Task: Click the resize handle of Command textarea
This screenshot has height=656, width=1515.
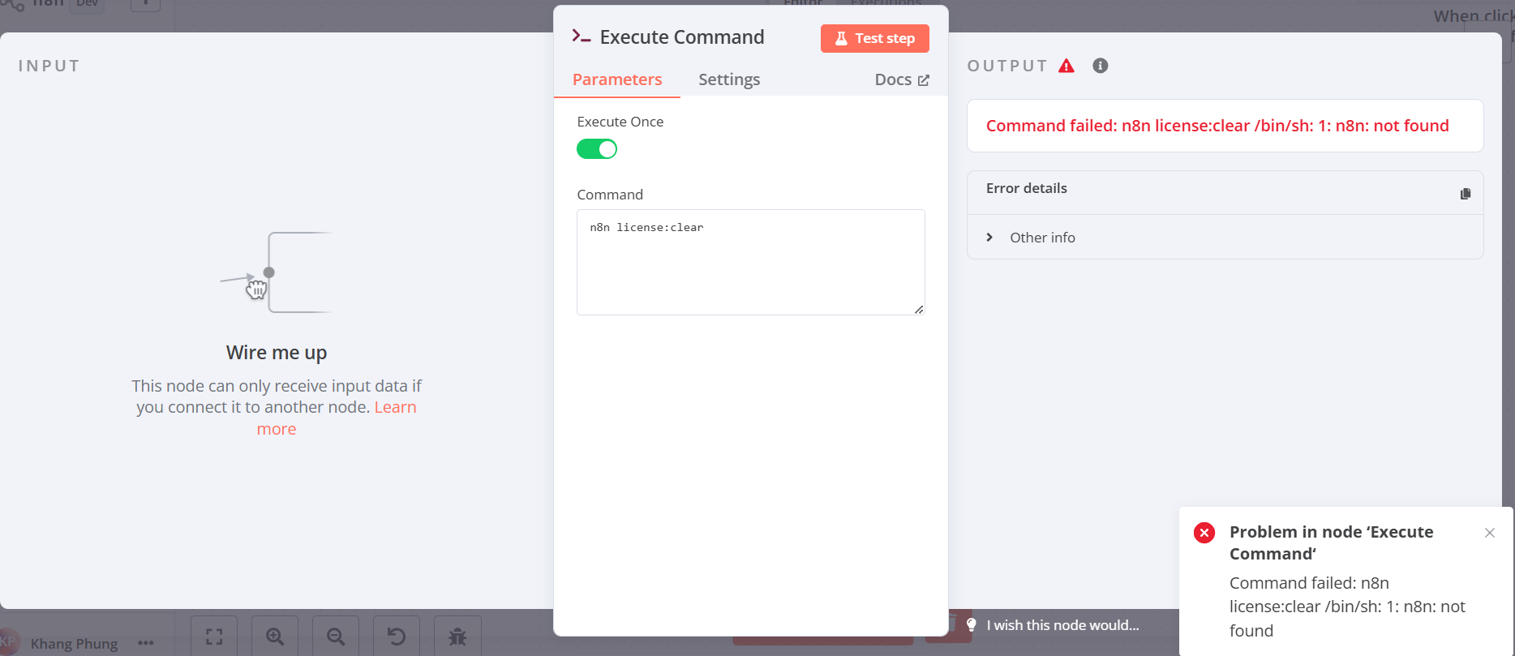Action: 919,309
